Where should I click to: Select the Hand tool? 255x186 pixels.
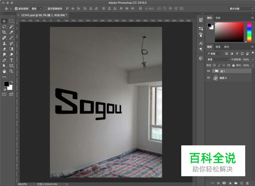(4, 71)
